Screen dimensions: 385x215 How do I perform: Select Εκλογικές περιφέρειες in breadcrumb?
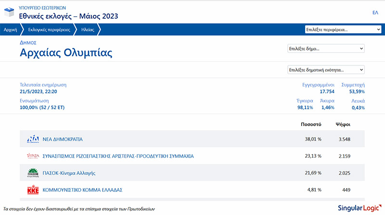(46, 30)
